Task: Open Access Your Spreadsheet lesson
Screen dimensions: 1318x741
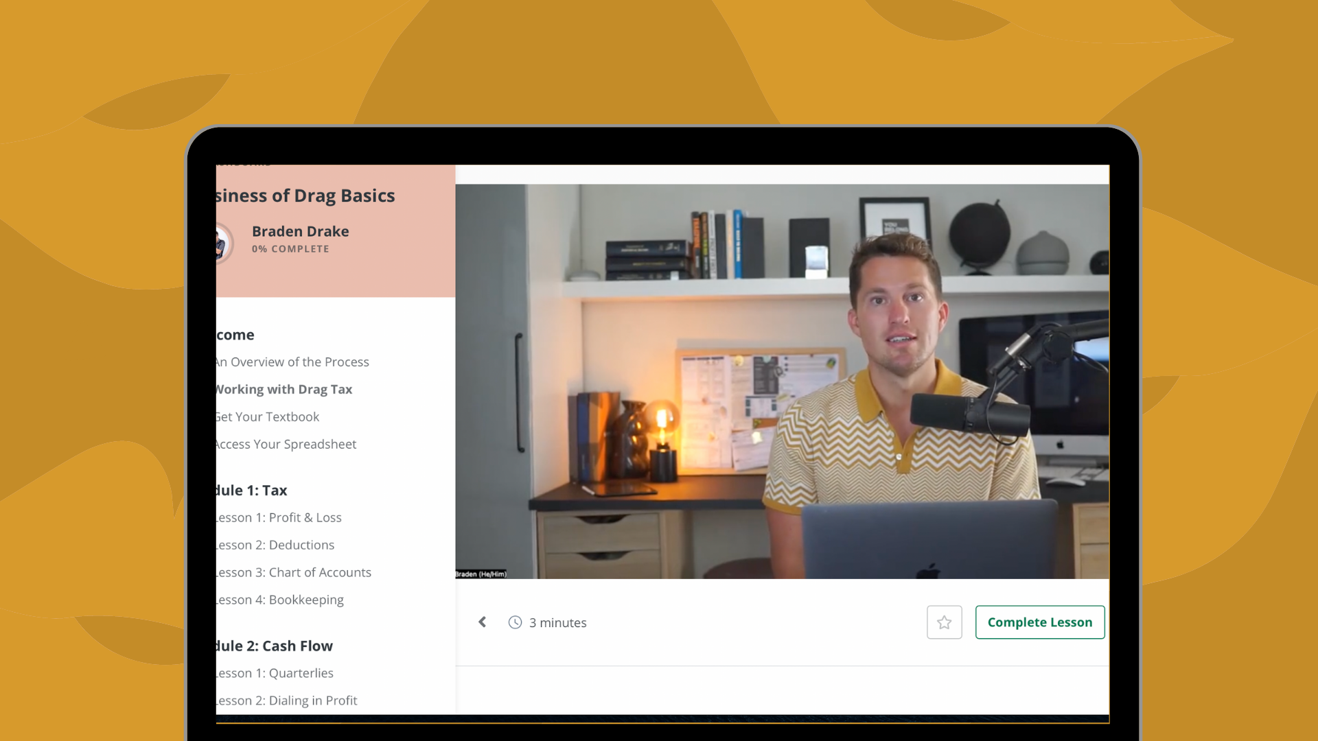Action: [286, 444]
